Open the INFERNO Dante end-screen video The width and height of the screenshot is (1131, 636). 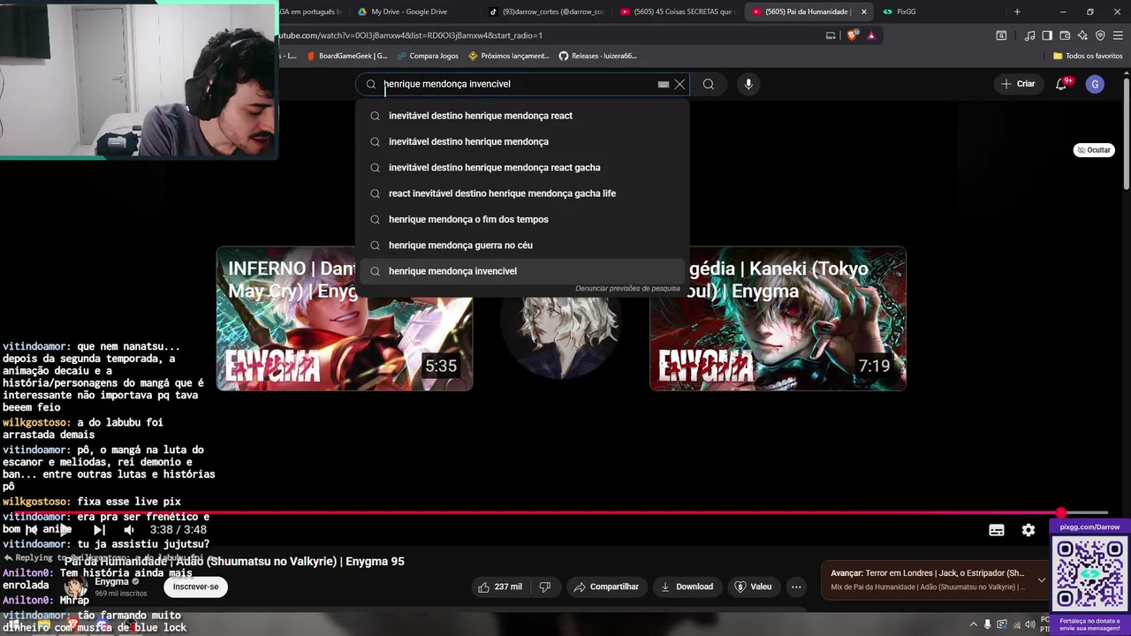point(345,319)
